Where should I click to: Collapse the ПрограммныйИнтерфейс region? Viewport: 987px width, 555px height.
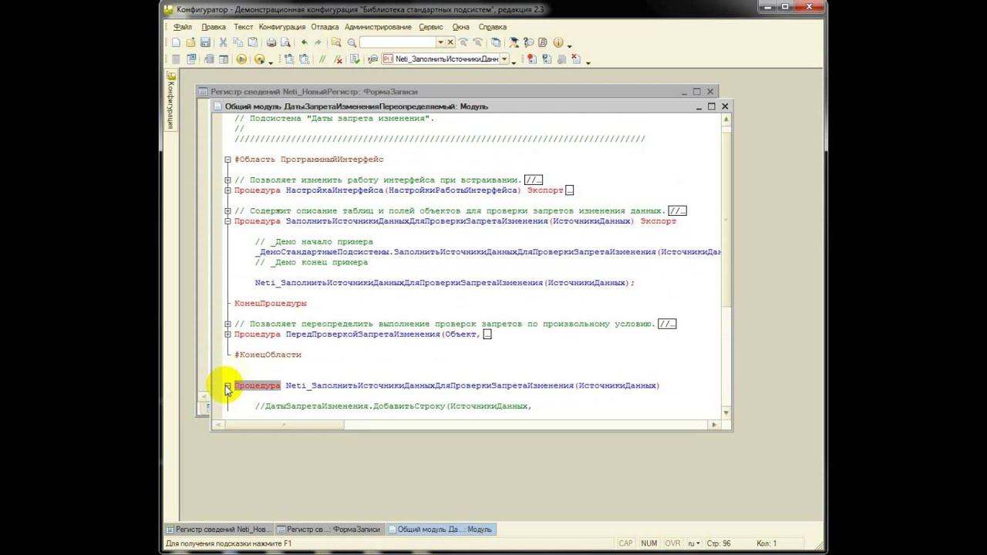227,160
